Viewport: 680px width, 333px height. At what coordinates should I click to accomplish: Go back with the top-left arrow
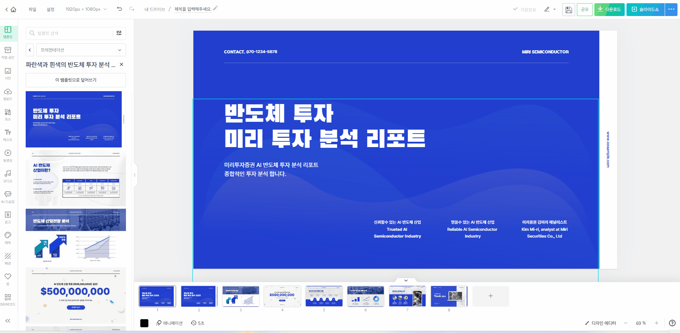tap(6, 10)
